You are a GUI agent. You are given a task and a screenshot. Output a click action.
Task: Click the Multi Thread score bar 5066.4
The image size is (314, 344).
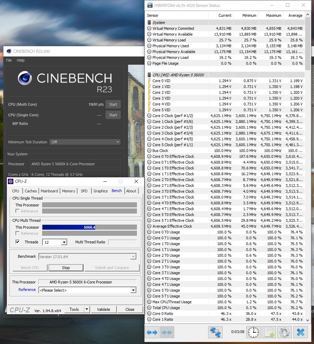(x=89, y=227)
